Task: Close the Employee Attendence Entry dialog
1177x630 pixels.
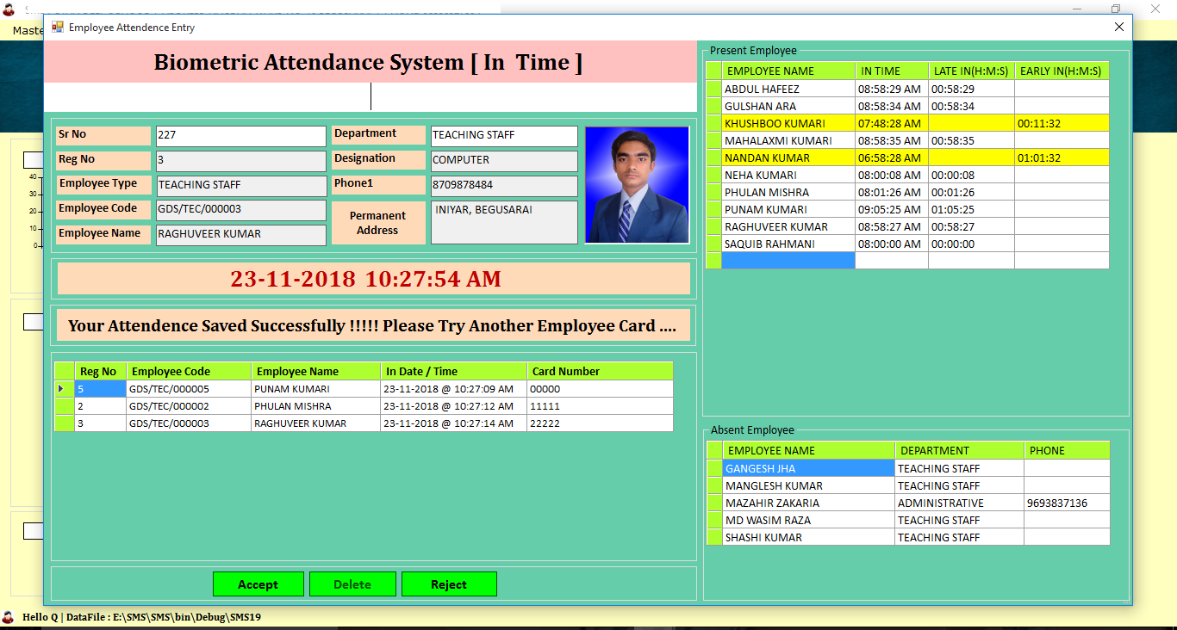Action: point(1118,28)
